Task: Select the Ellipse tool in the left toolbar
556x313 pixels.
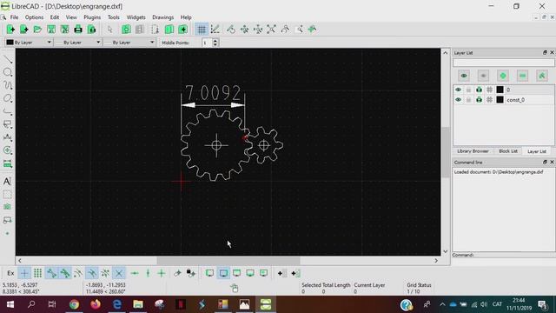Action: coord(8,98)
